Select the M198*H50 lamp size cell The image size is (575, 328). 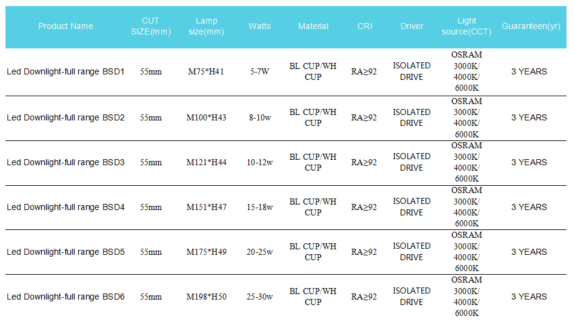[x=207, y=297]
